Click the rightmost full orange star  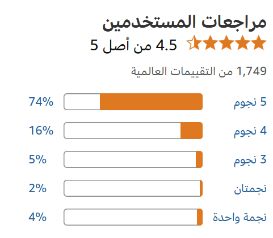pos(259,43)
